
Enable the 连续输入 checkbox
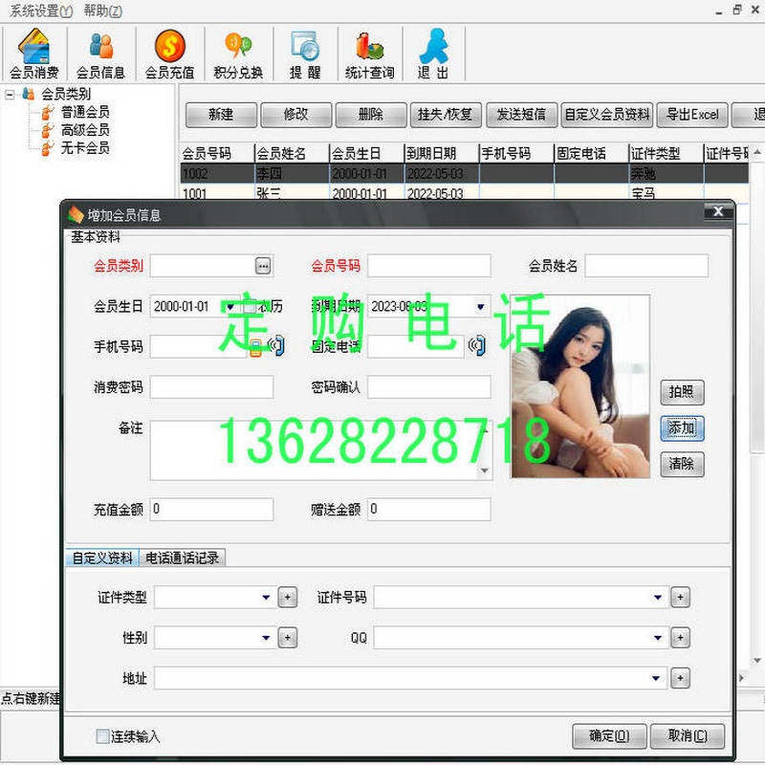click(x=99, y=737)
